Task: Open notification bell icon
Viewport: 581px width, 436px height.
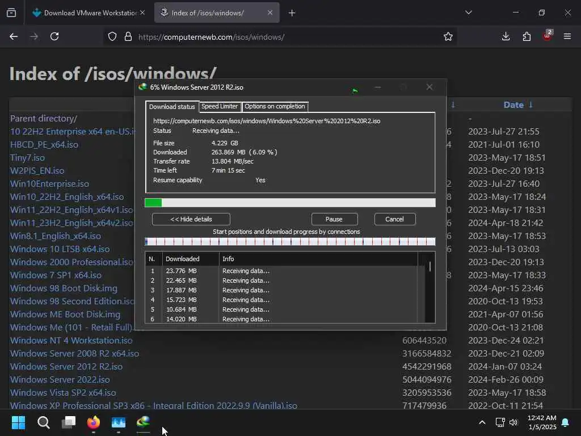Action: point(566,422)
